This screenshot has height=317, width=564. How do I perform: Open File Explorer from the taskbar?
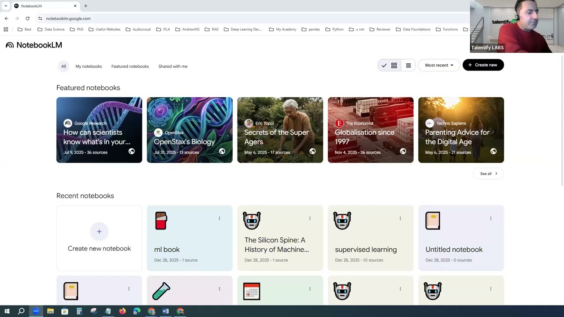coord(50,311)
